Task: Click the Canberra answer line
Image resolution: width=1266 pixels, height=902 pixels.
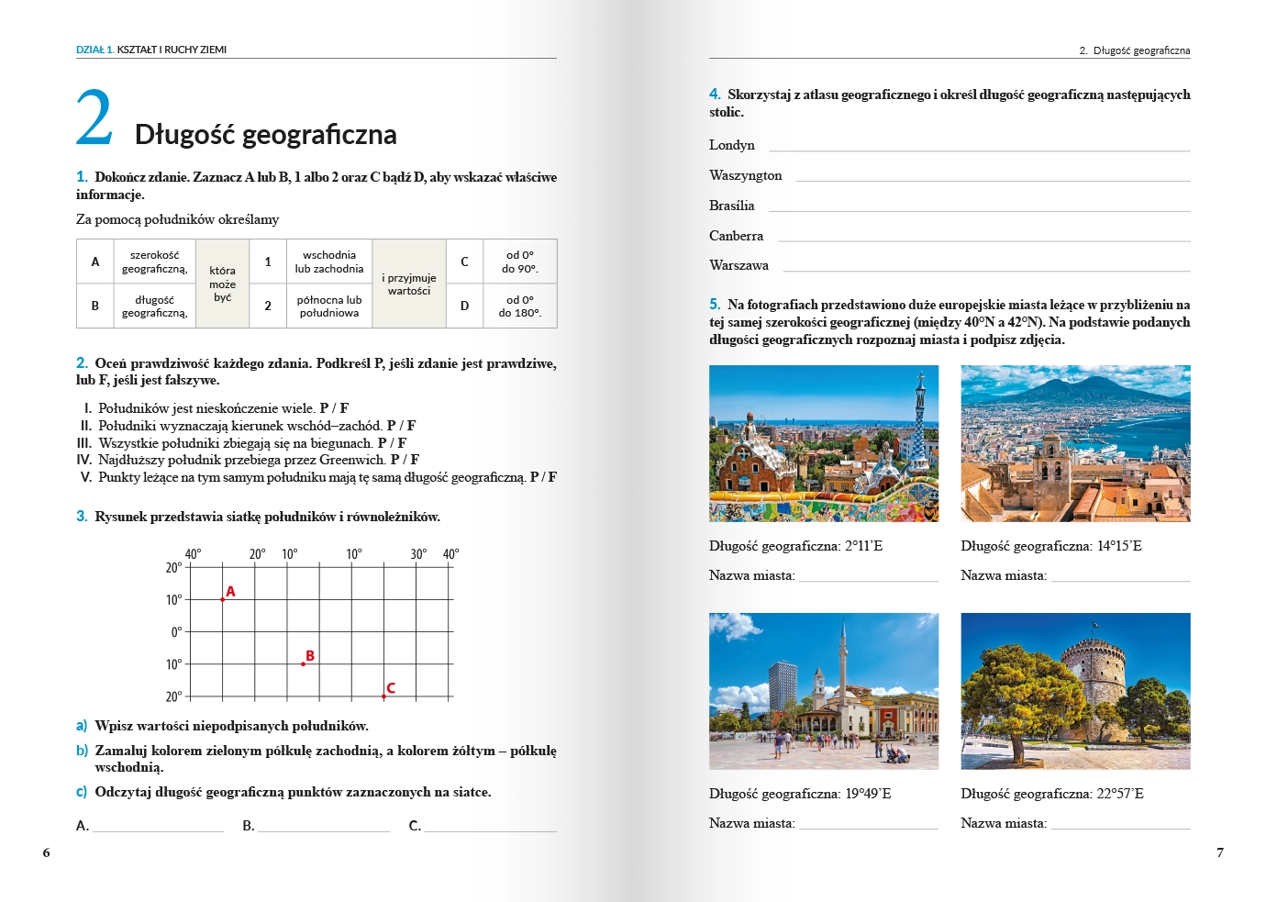Action: tap(983, 240)
